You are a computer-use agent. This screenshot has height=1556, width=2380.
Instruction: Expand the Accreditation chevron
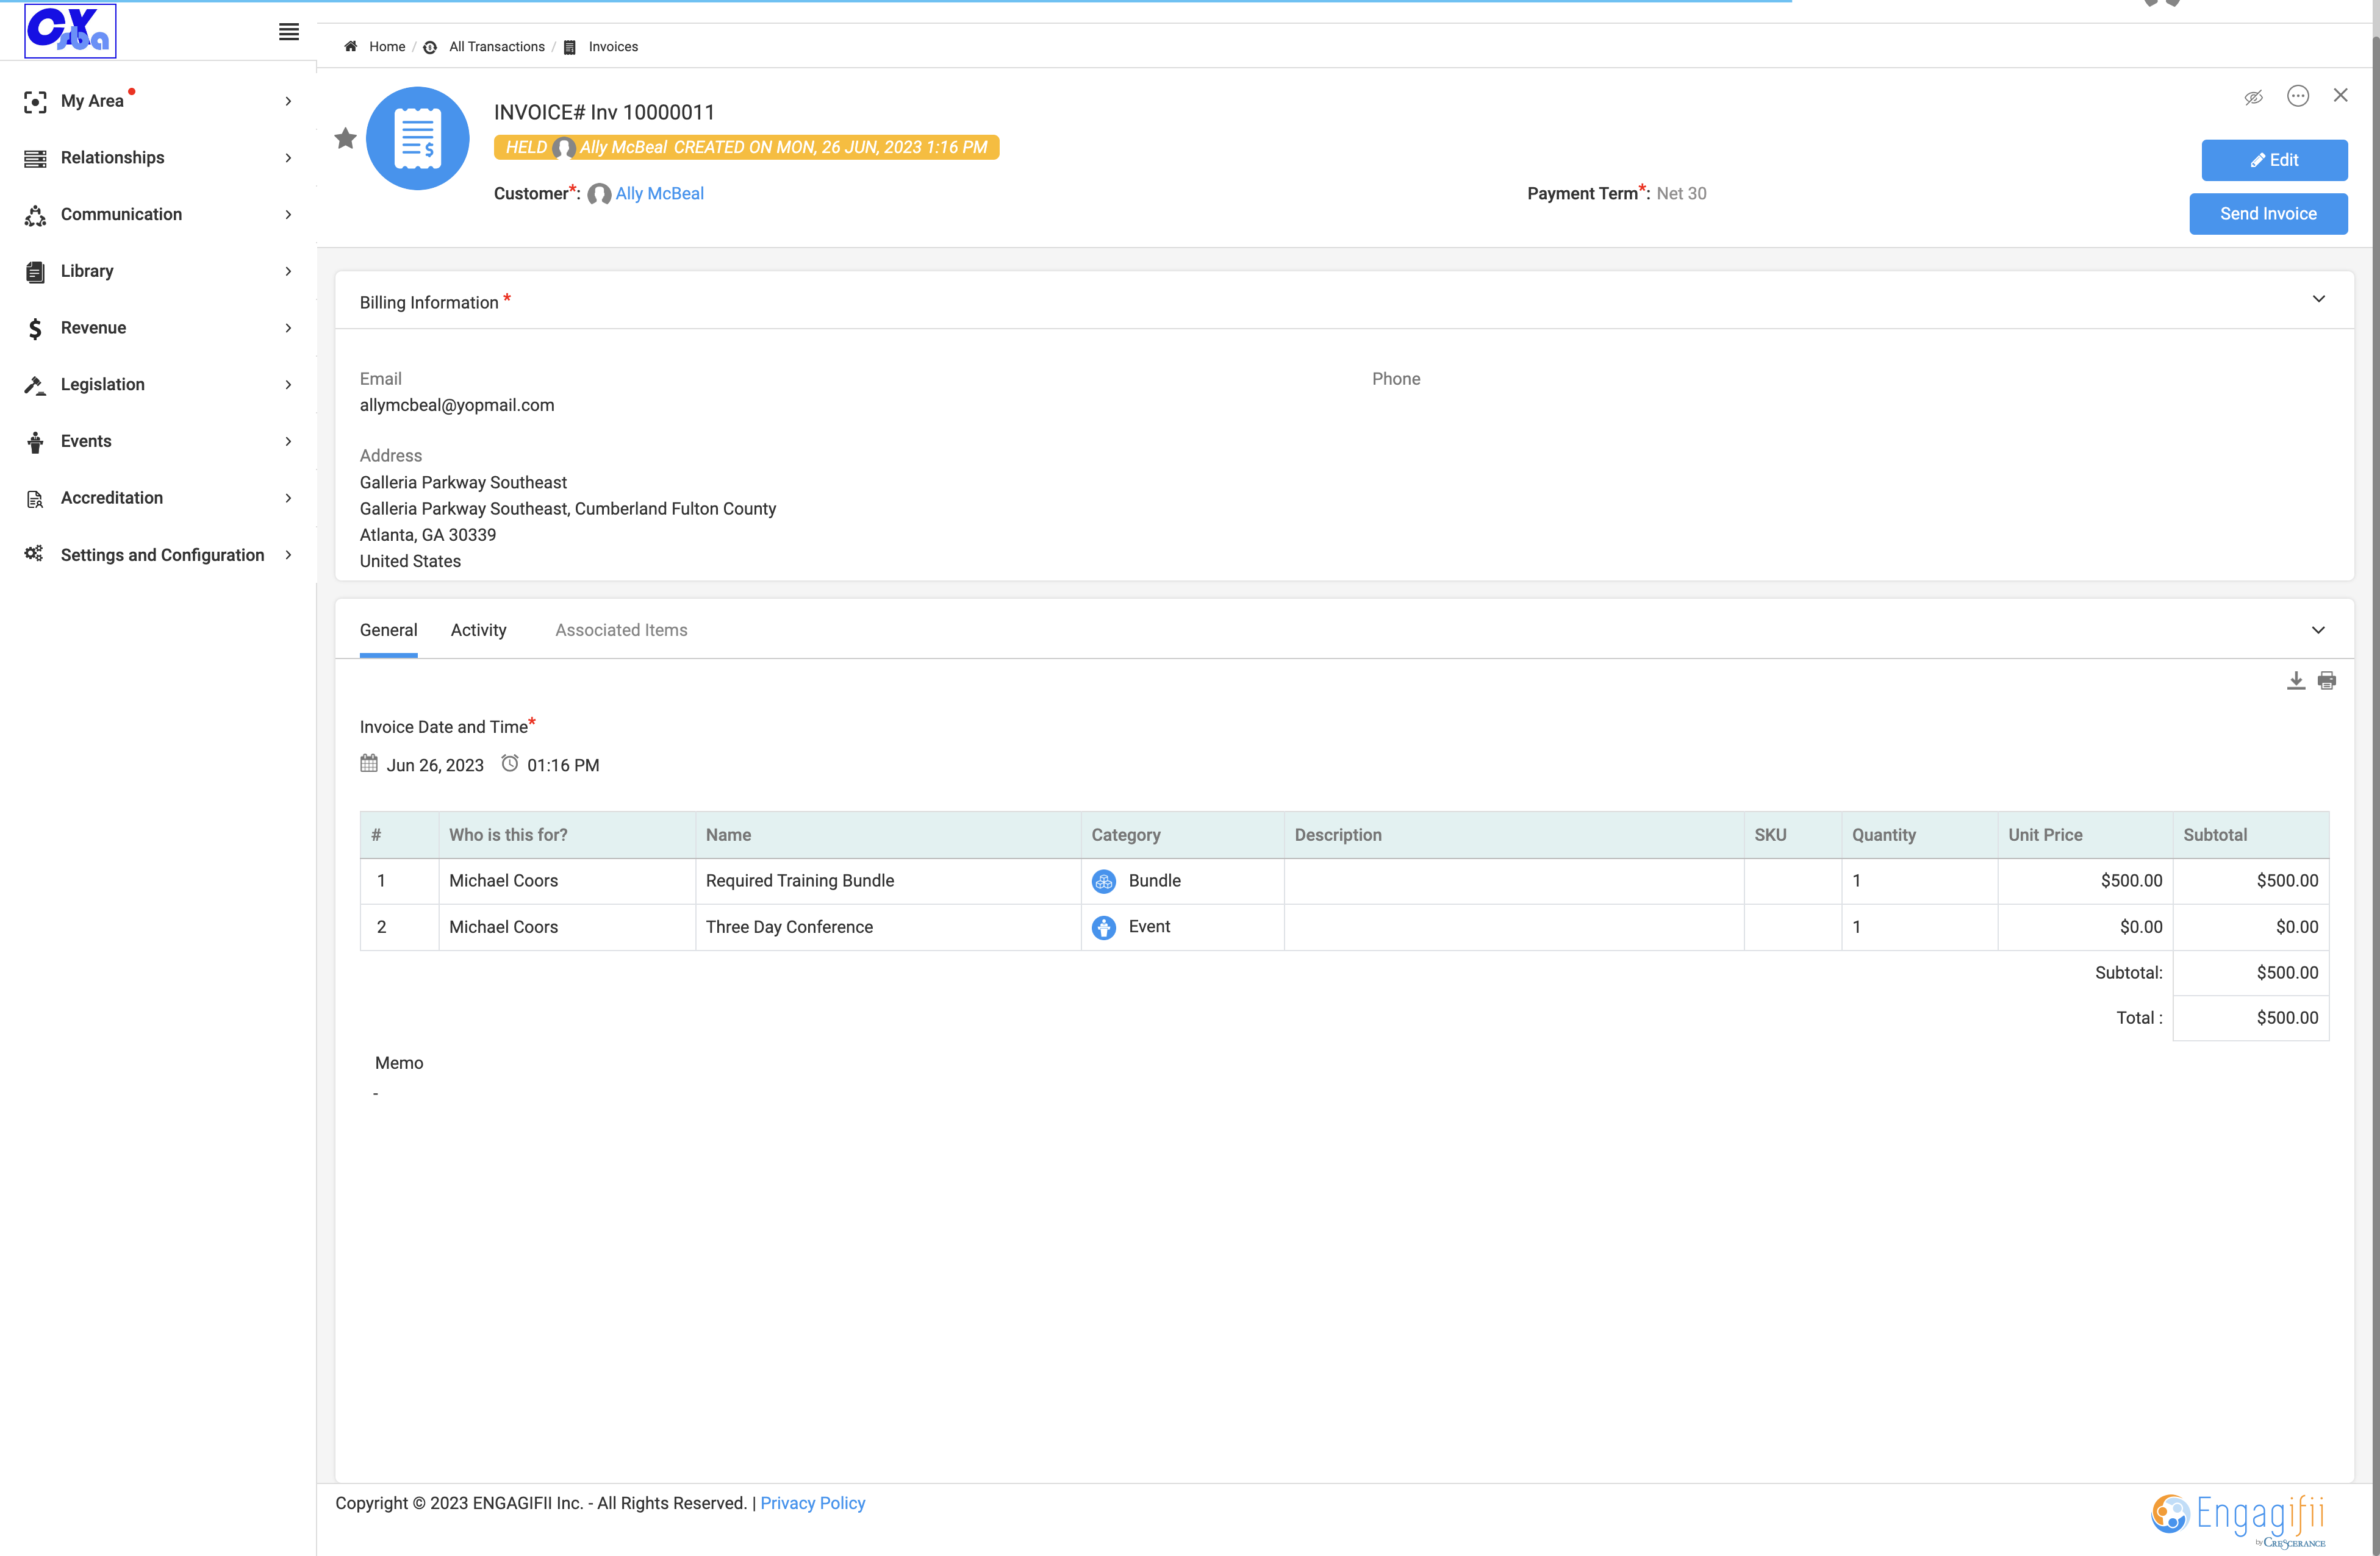[288, 498]
